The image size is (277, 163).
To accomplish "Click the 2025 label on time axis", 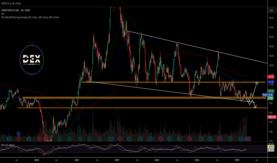I will (237, 160).
